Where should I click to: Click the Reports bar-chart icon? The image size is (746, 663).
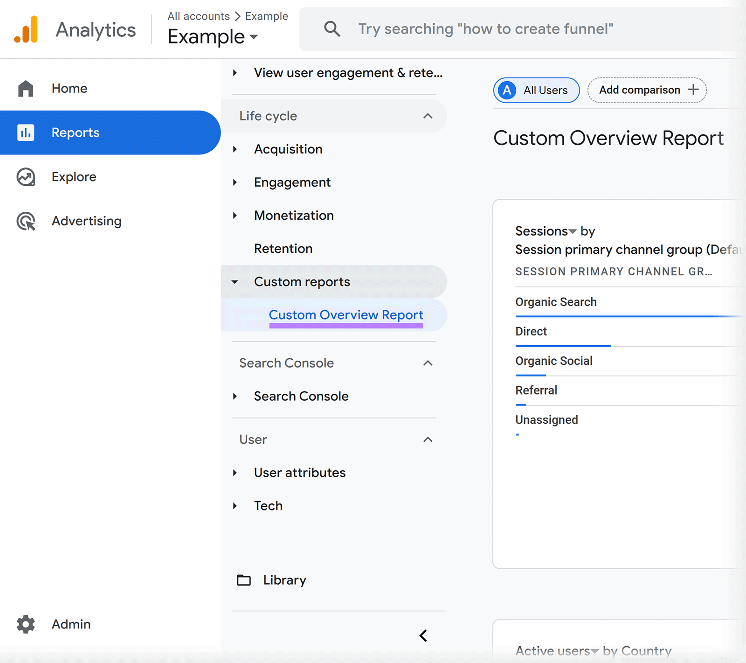click(x=26, y=133)
